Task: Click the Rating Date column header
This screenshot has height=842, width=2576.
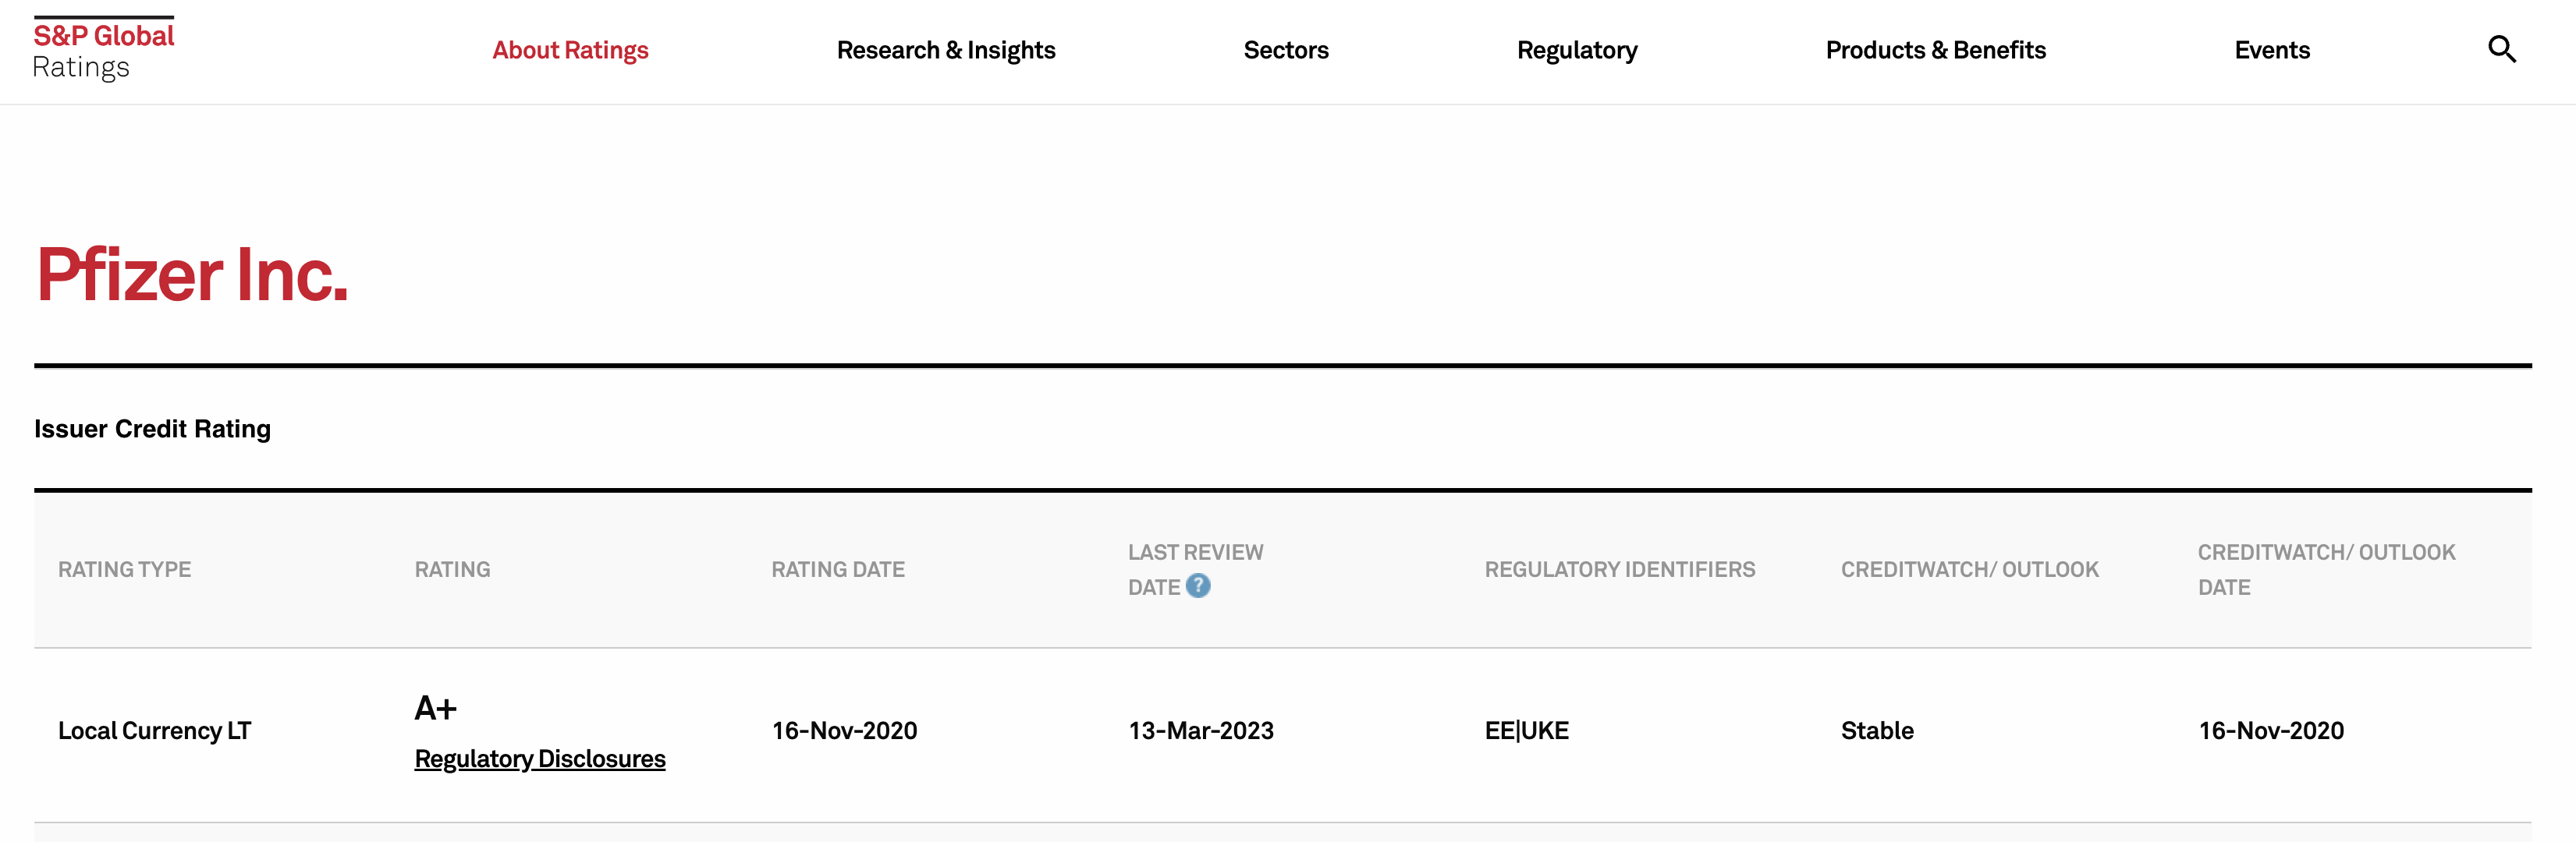Action: click(x=837, y=569)
